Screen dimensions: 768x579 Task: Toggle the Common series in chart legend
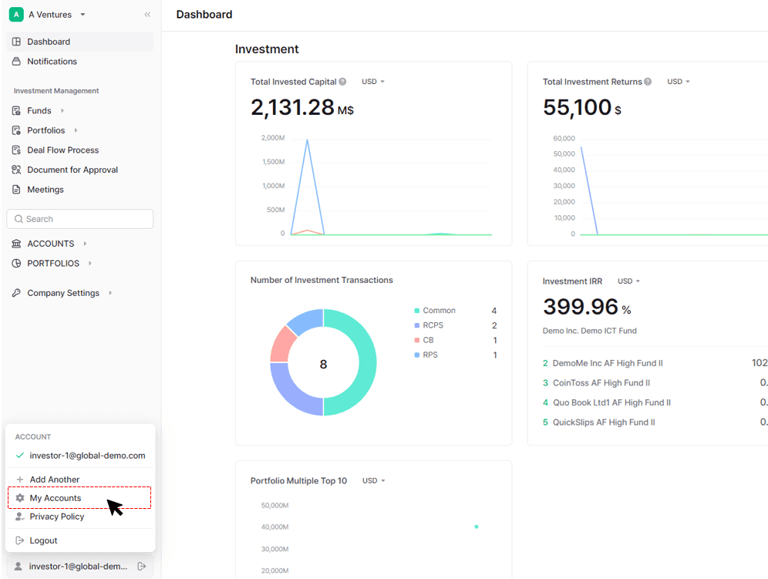coord(435,311)
